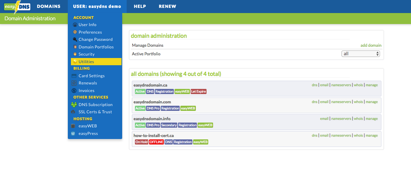Open the USER: easydns demo menu
Image resolution: width=411 pixels, height=173 pixels.
pyautogui.click(x=97, y=7)
